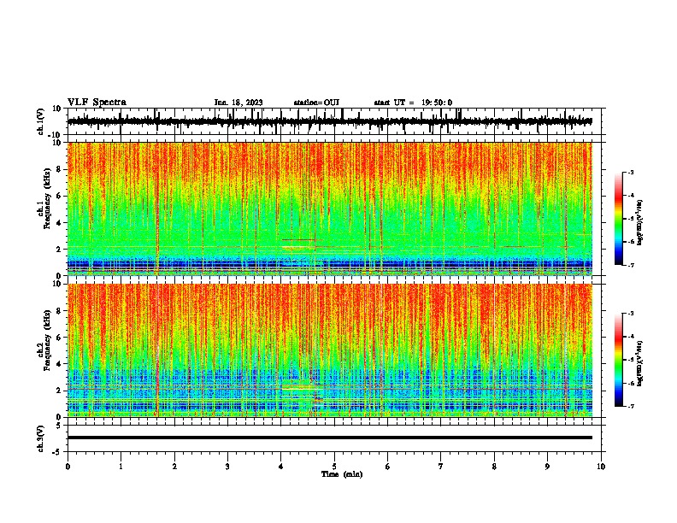Click the '4' kHz tick on ch.1 spectrogram
The height and width of the screenshot is (523, 677).
click(x=60, y=223)
